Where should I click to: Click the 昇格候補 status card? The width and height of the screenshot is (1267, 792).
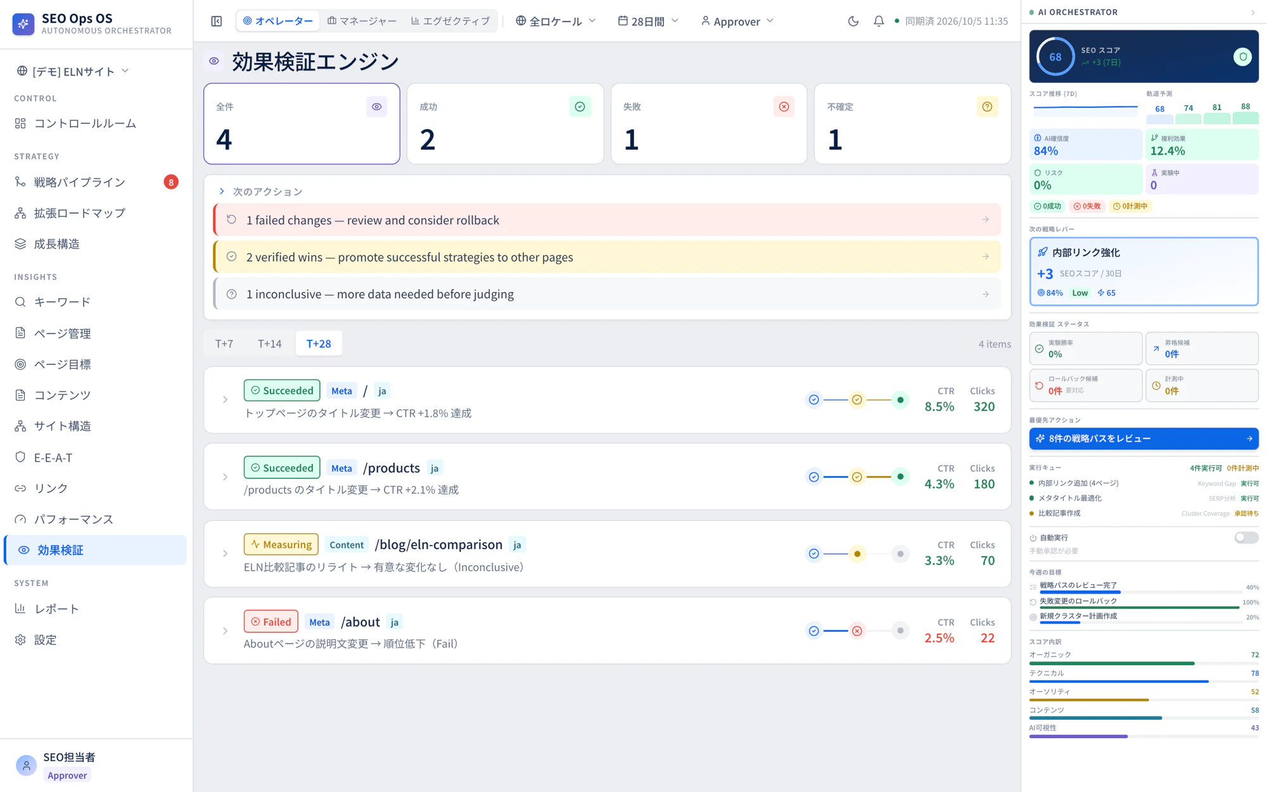click(1202, 348)
